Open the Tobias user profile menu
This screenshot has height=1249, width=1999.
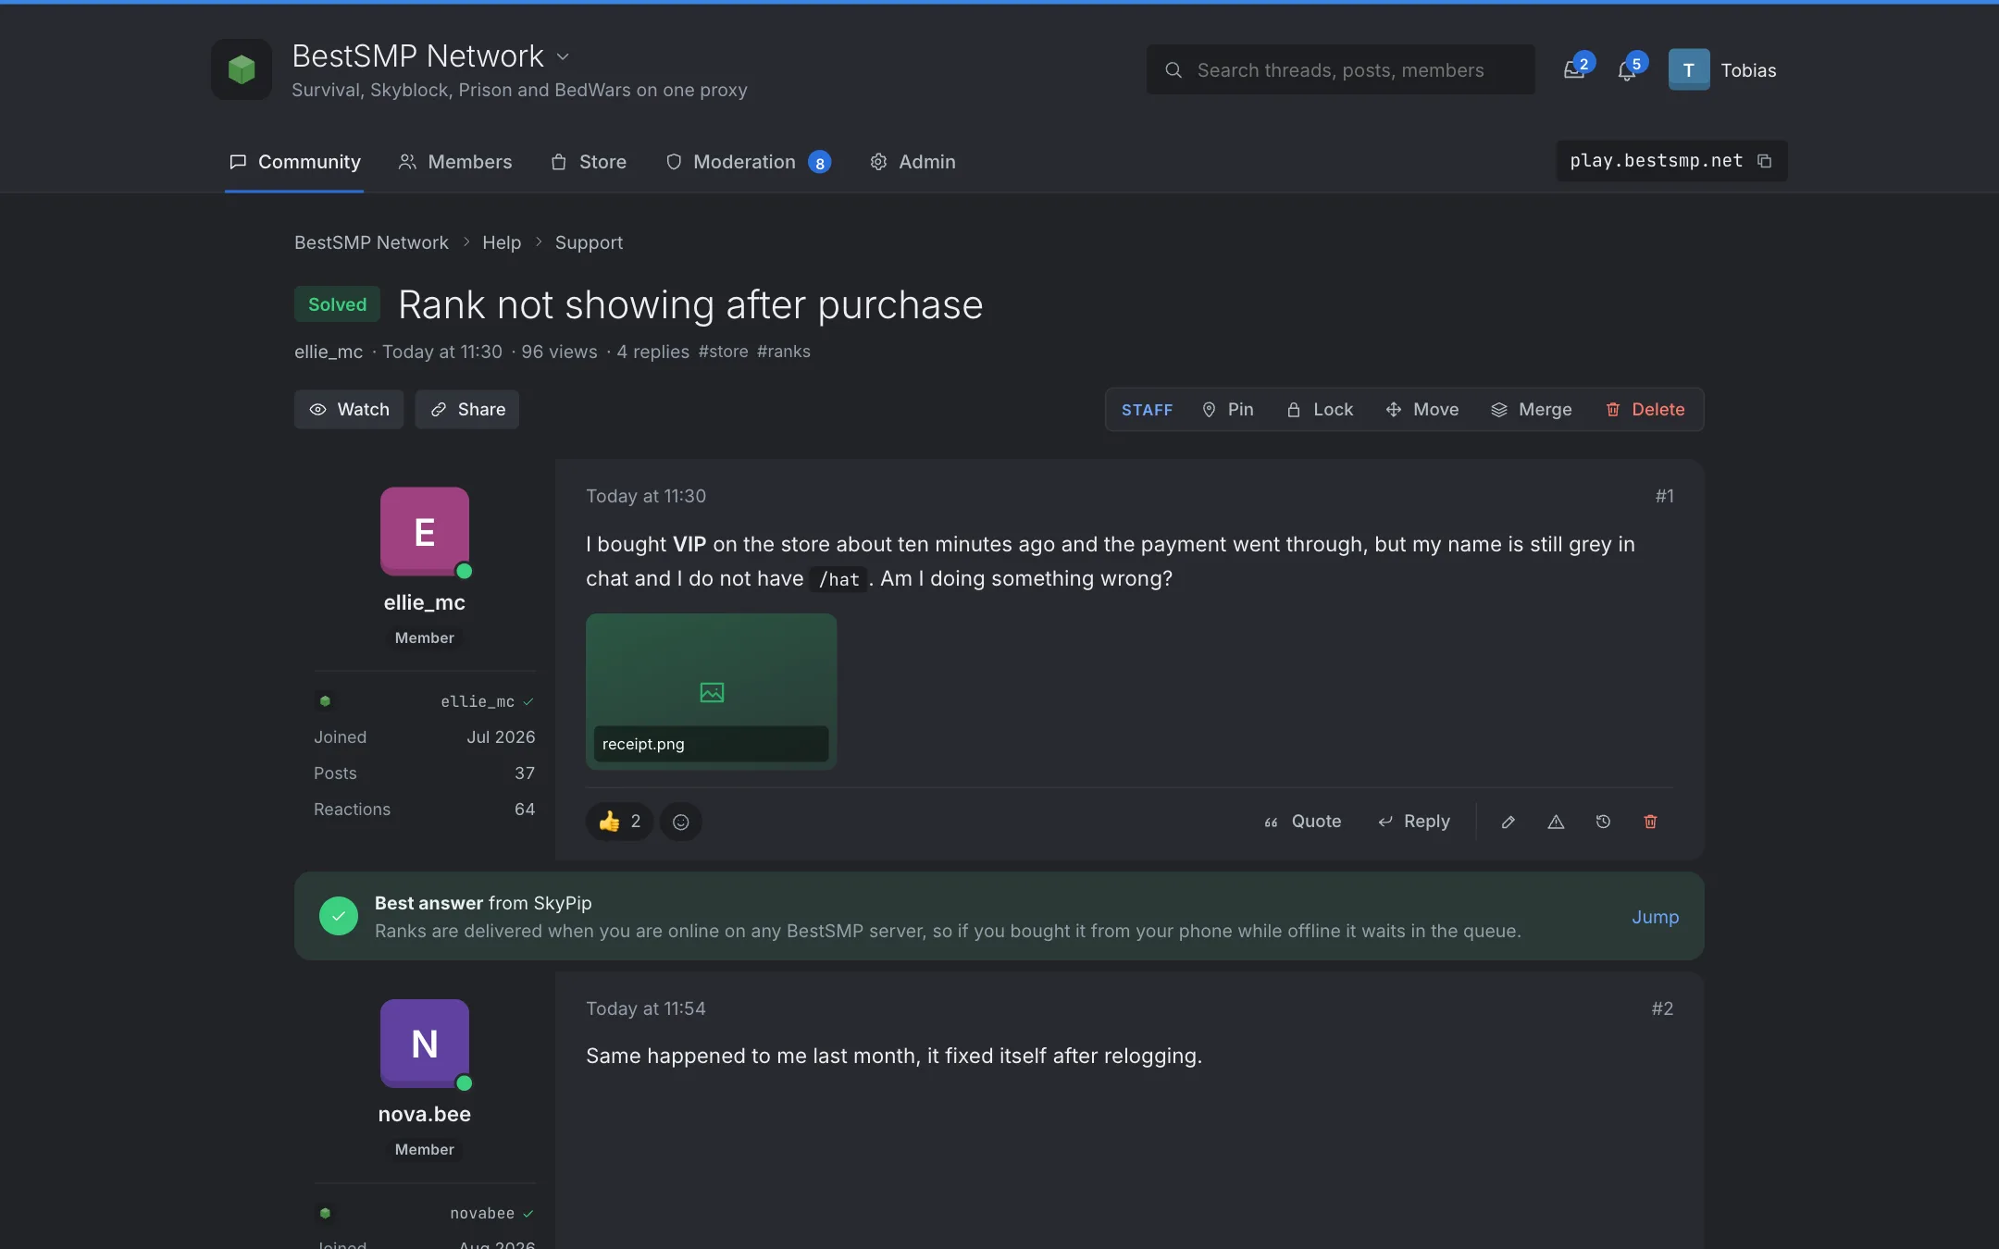click(1722, 69)
